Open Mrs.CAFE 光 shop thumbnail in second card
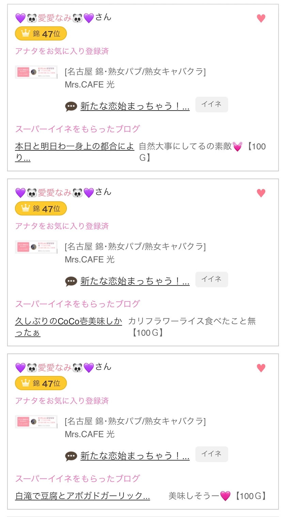This screenshot has height=517, width=286. coord(36,247)
